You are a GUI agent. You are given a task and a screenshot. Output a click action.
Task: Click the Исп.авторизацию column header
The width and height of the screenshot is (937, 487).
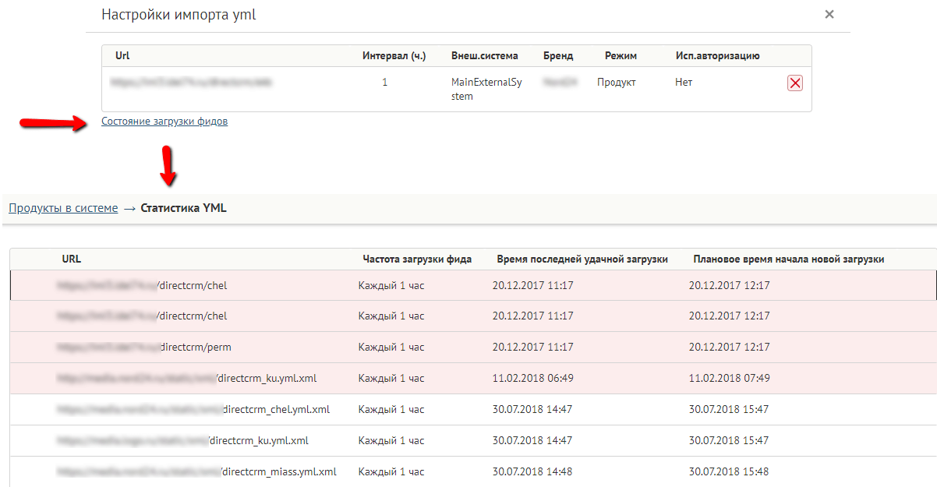click(717, 56)
